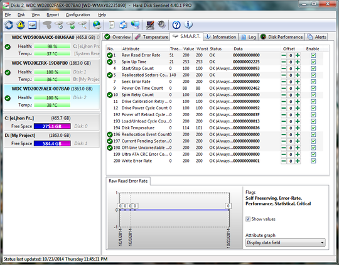Open the Report menu

(53, 14)
